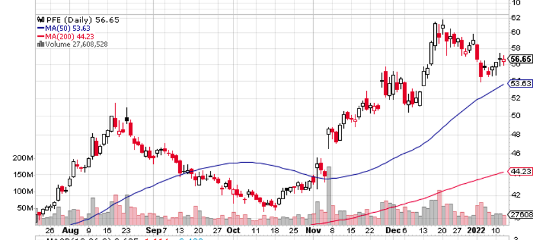Viewport: 533px width, 240px height.
Task: Click the Aug label on the date axis
Action: [x=71, y=231]
